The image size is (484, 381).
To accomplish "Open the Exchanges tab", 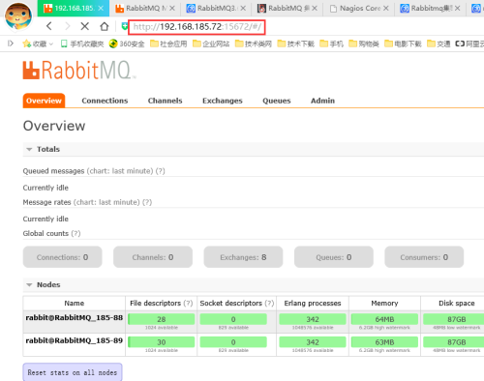I will click(x=223, y=101).
